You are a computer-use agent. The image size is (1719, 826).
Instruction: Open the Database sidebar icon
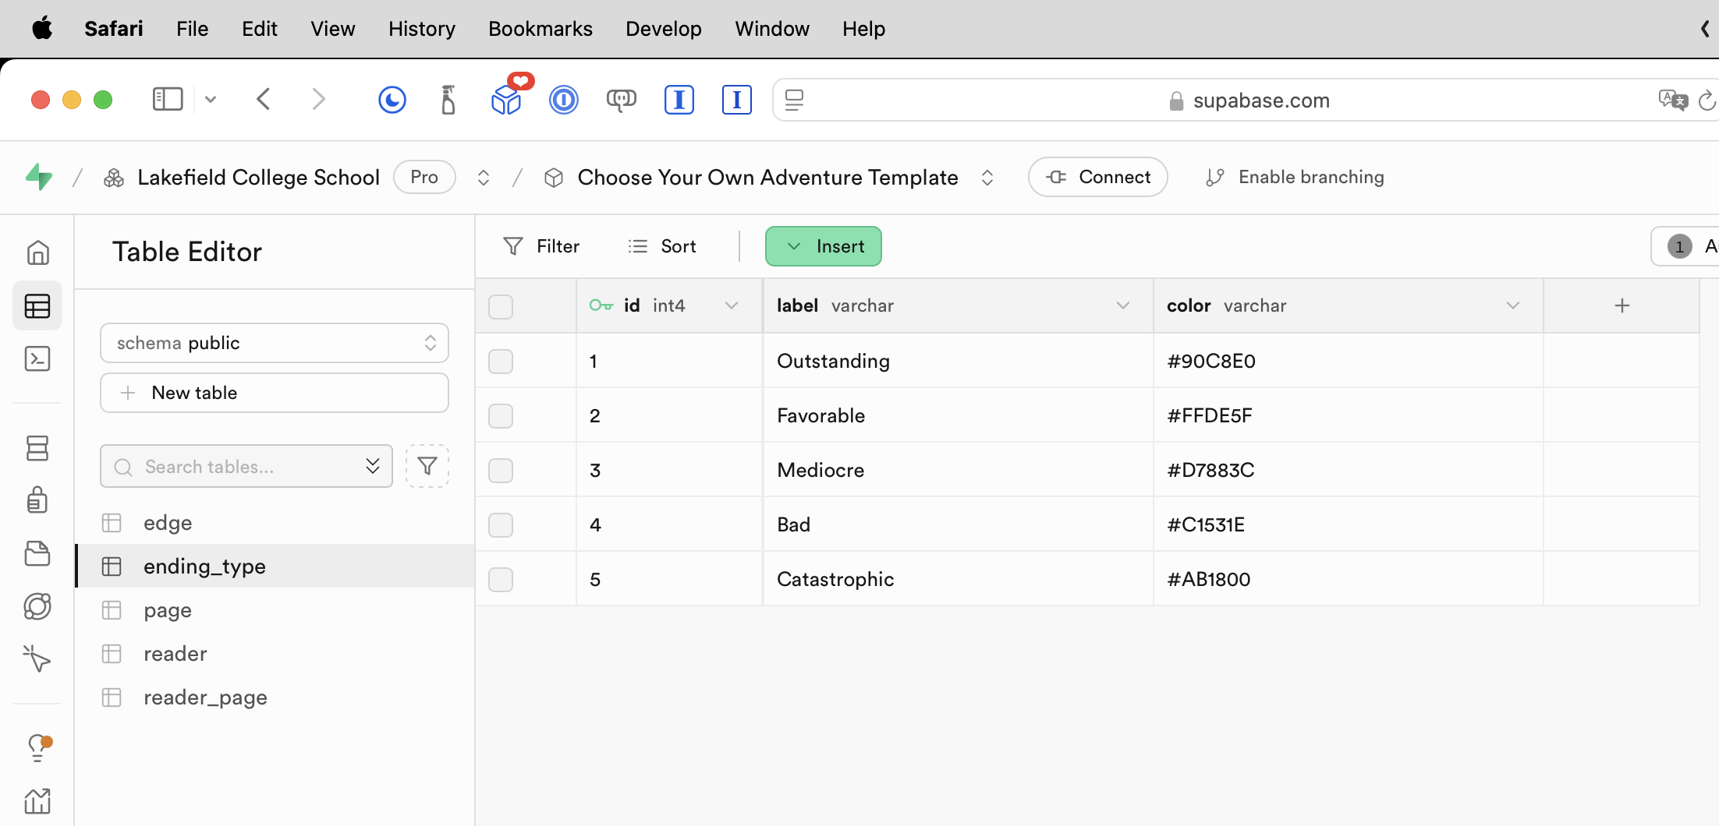[x=37, y=448]
